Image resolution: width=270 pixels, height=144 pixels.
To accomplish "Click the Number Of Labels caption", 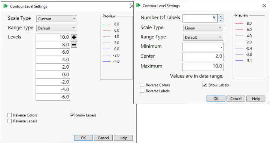I will coord(160,18).
